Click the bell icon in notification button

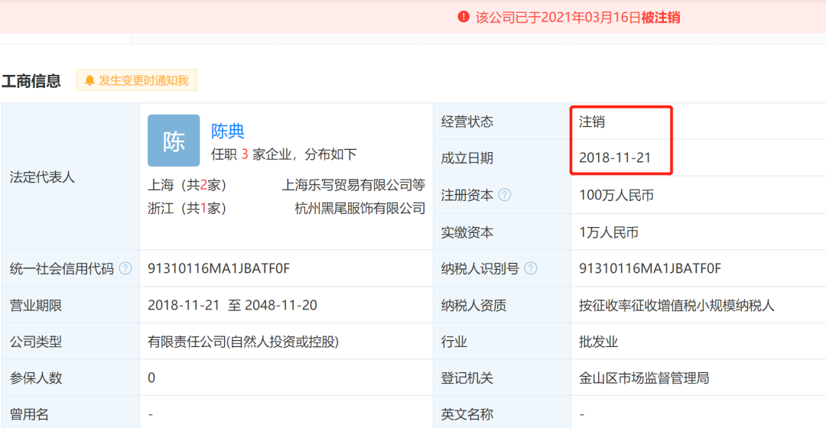click(89, 80)
